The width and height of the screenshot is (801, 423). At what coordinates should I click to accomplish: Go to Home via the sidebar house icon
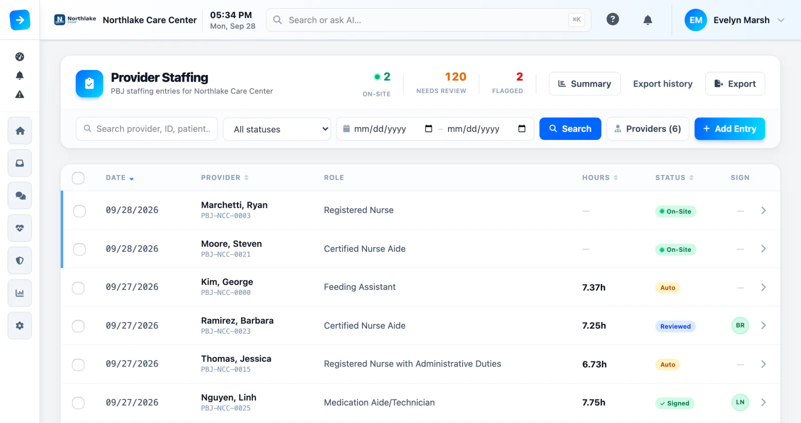coord(20,130)
